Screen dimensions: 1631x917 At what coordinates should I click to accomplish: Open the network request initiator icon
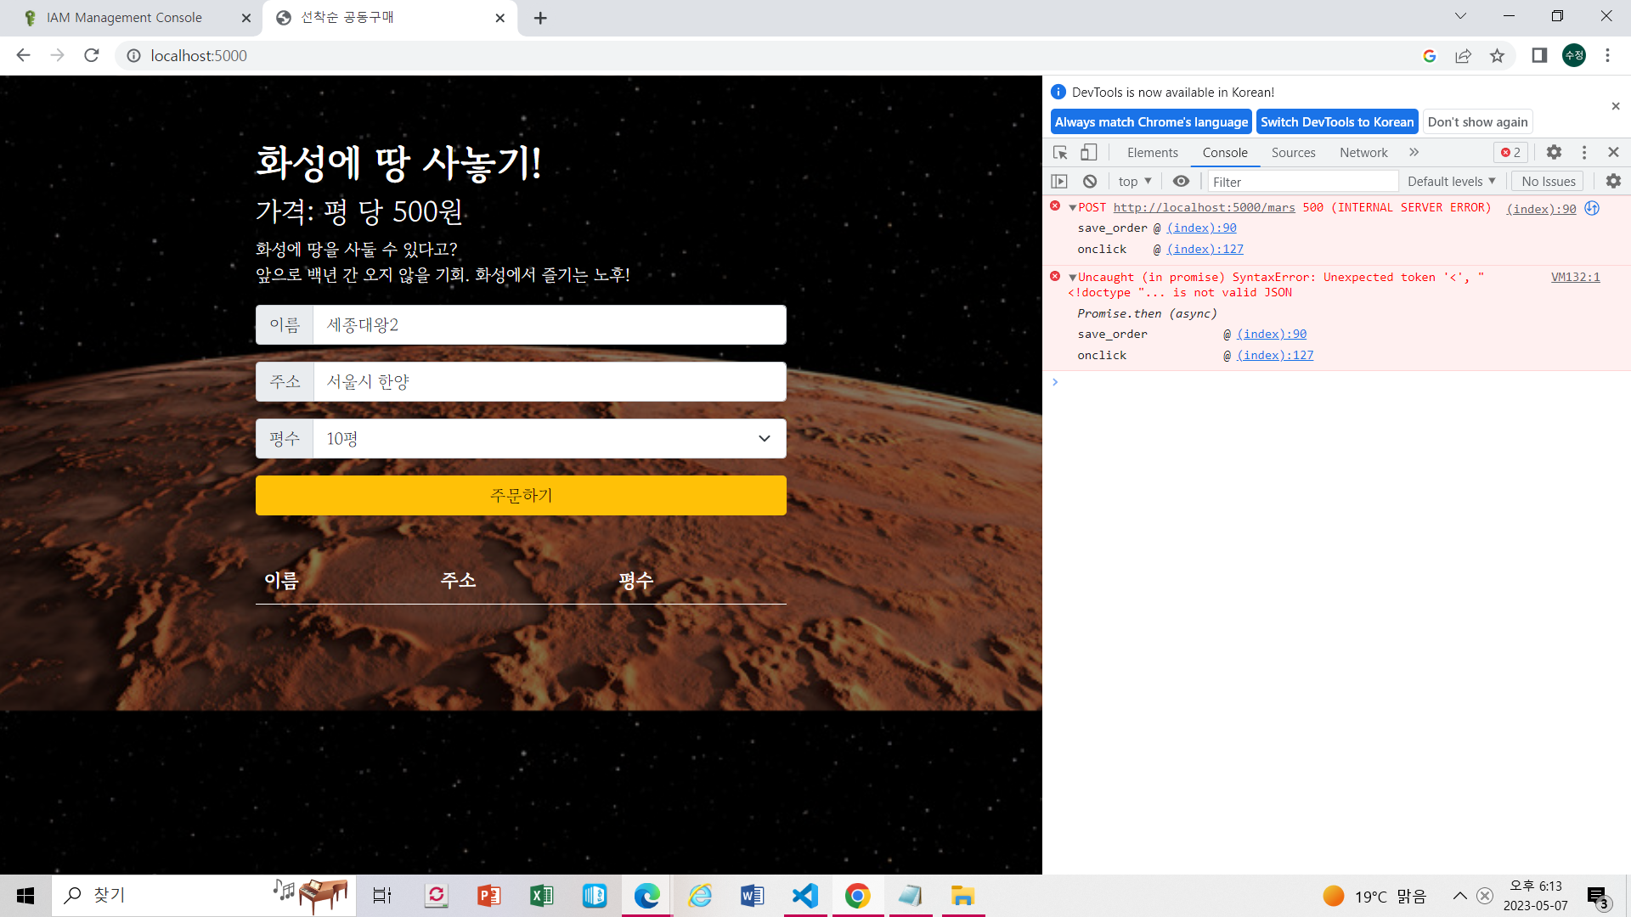pos(1593,208)
